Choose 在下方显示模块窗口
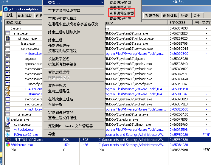 tap(64, 10)
